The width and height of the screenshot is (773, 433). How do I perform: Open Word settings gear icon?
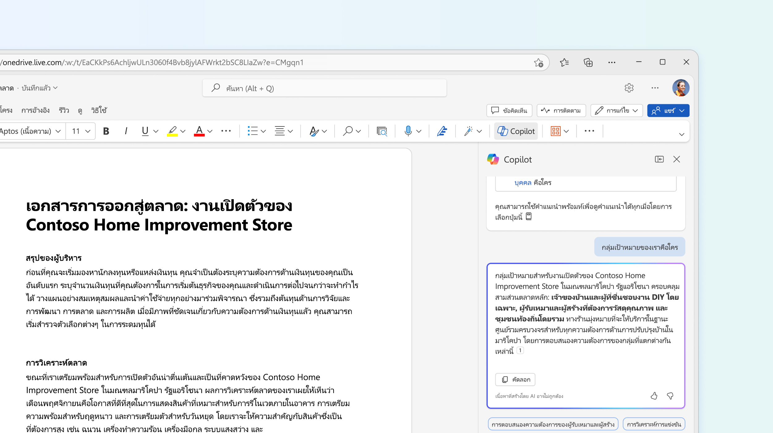(629, 88)
